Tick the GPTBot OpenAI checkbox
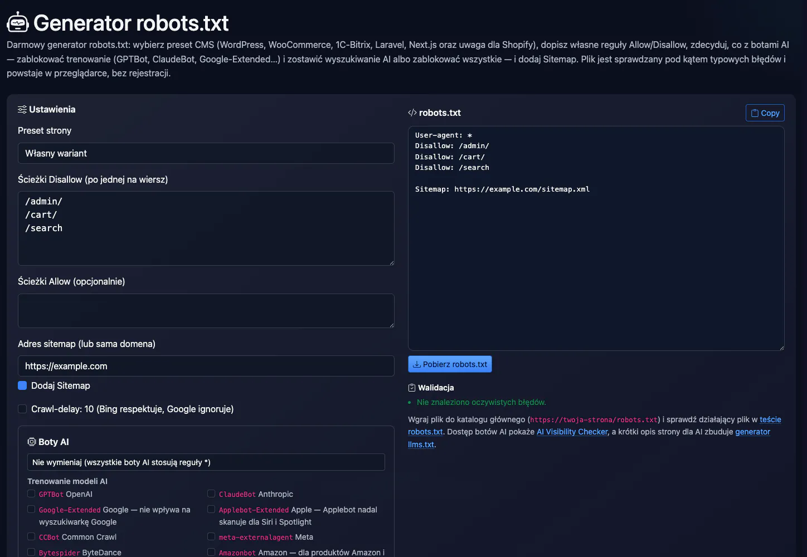The image size is (807, 557). click(x=31, y=494)
